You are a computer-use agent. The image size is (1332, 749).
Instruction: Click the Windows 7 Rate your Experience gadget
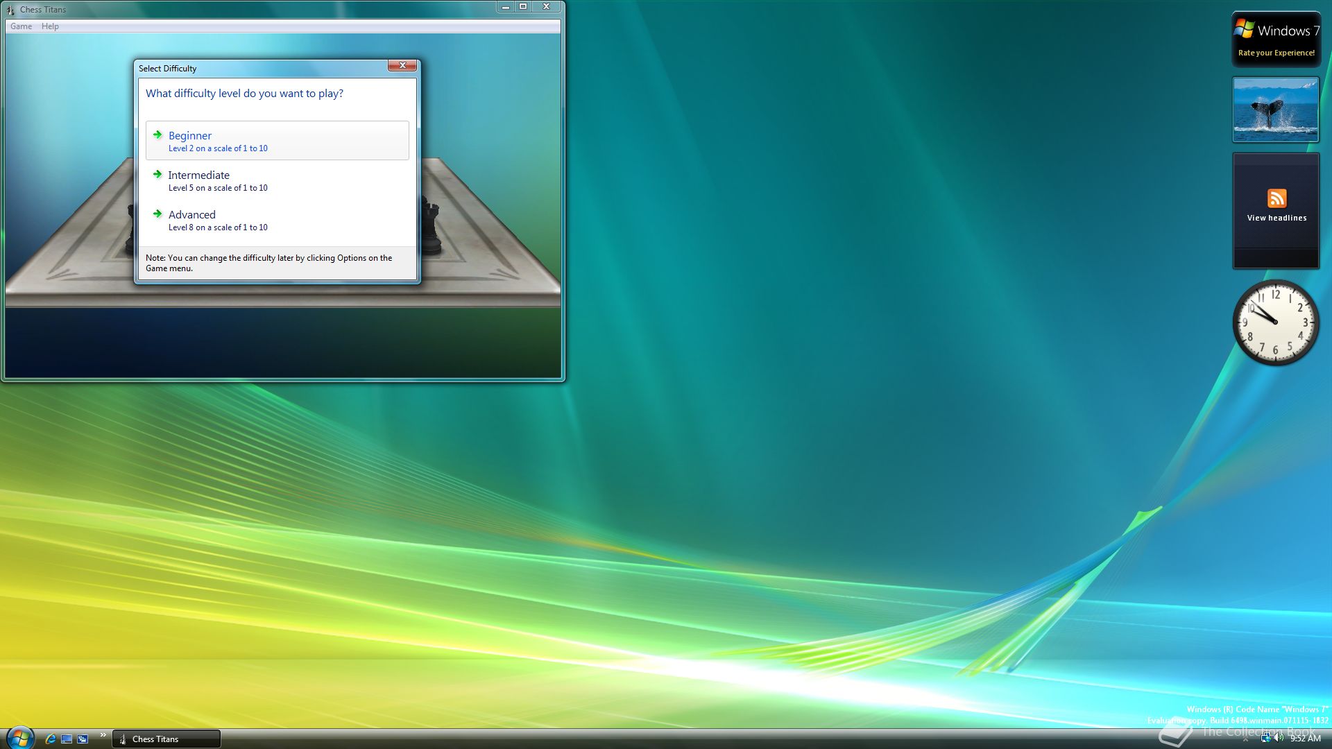[x=1276, y=40]
